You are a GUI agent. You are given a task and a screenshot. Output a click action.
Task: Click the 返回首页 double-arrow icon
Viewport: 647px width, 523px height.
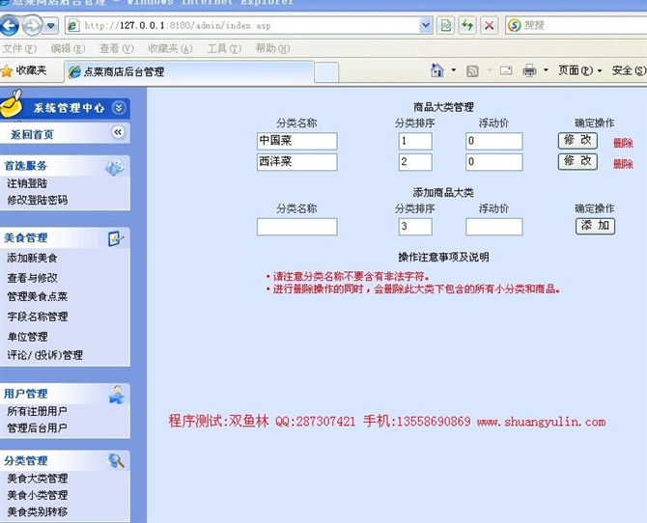pyautogui.click(x=118, y=132)
